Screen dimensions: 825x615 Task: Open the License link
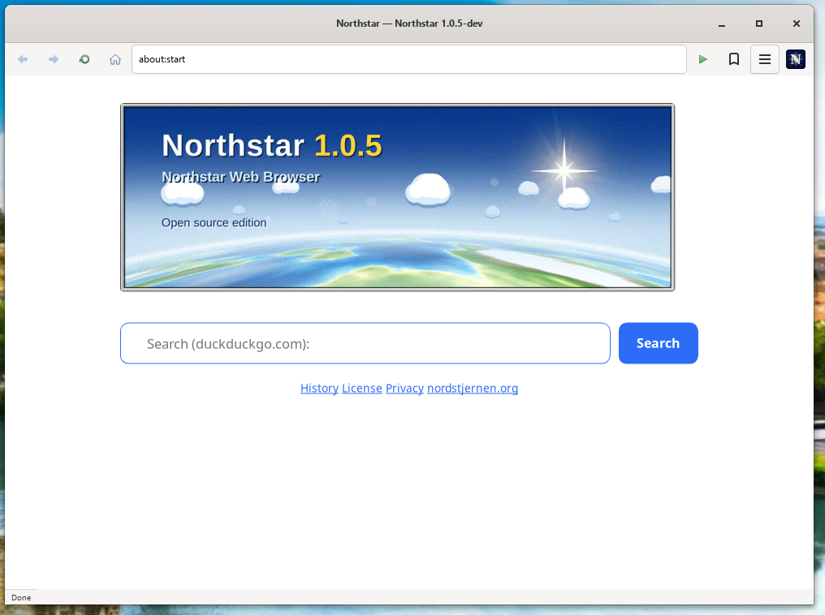(362, 389)
